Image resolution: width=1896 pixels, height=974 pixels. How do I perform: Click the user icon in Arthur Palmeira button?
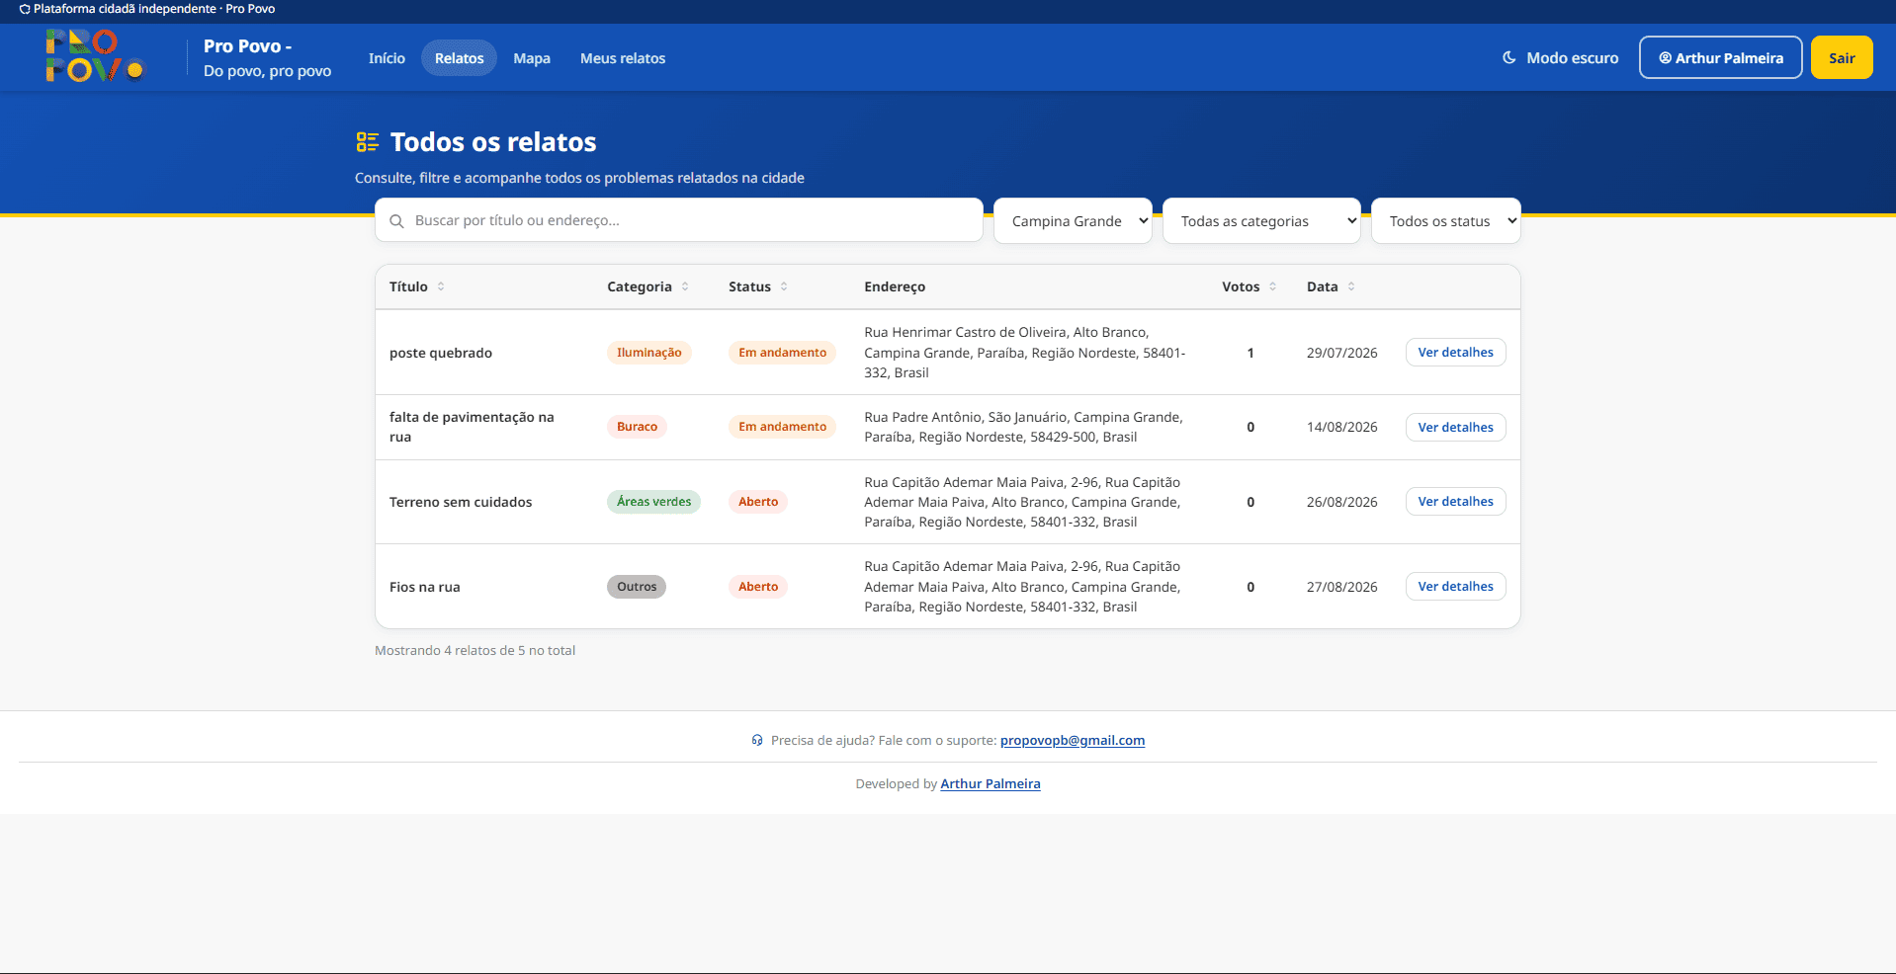click(1665, 58)
